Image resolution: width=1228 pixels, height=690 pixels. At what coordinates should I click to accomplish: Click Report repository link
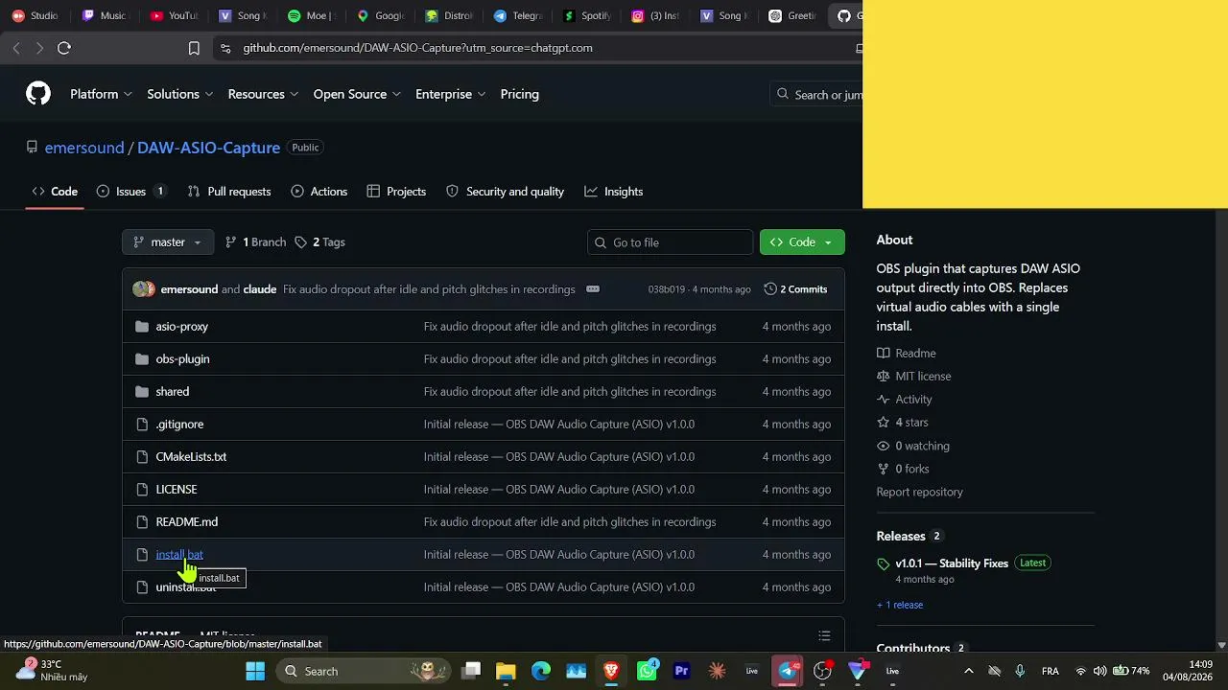(x=919, y=493)
